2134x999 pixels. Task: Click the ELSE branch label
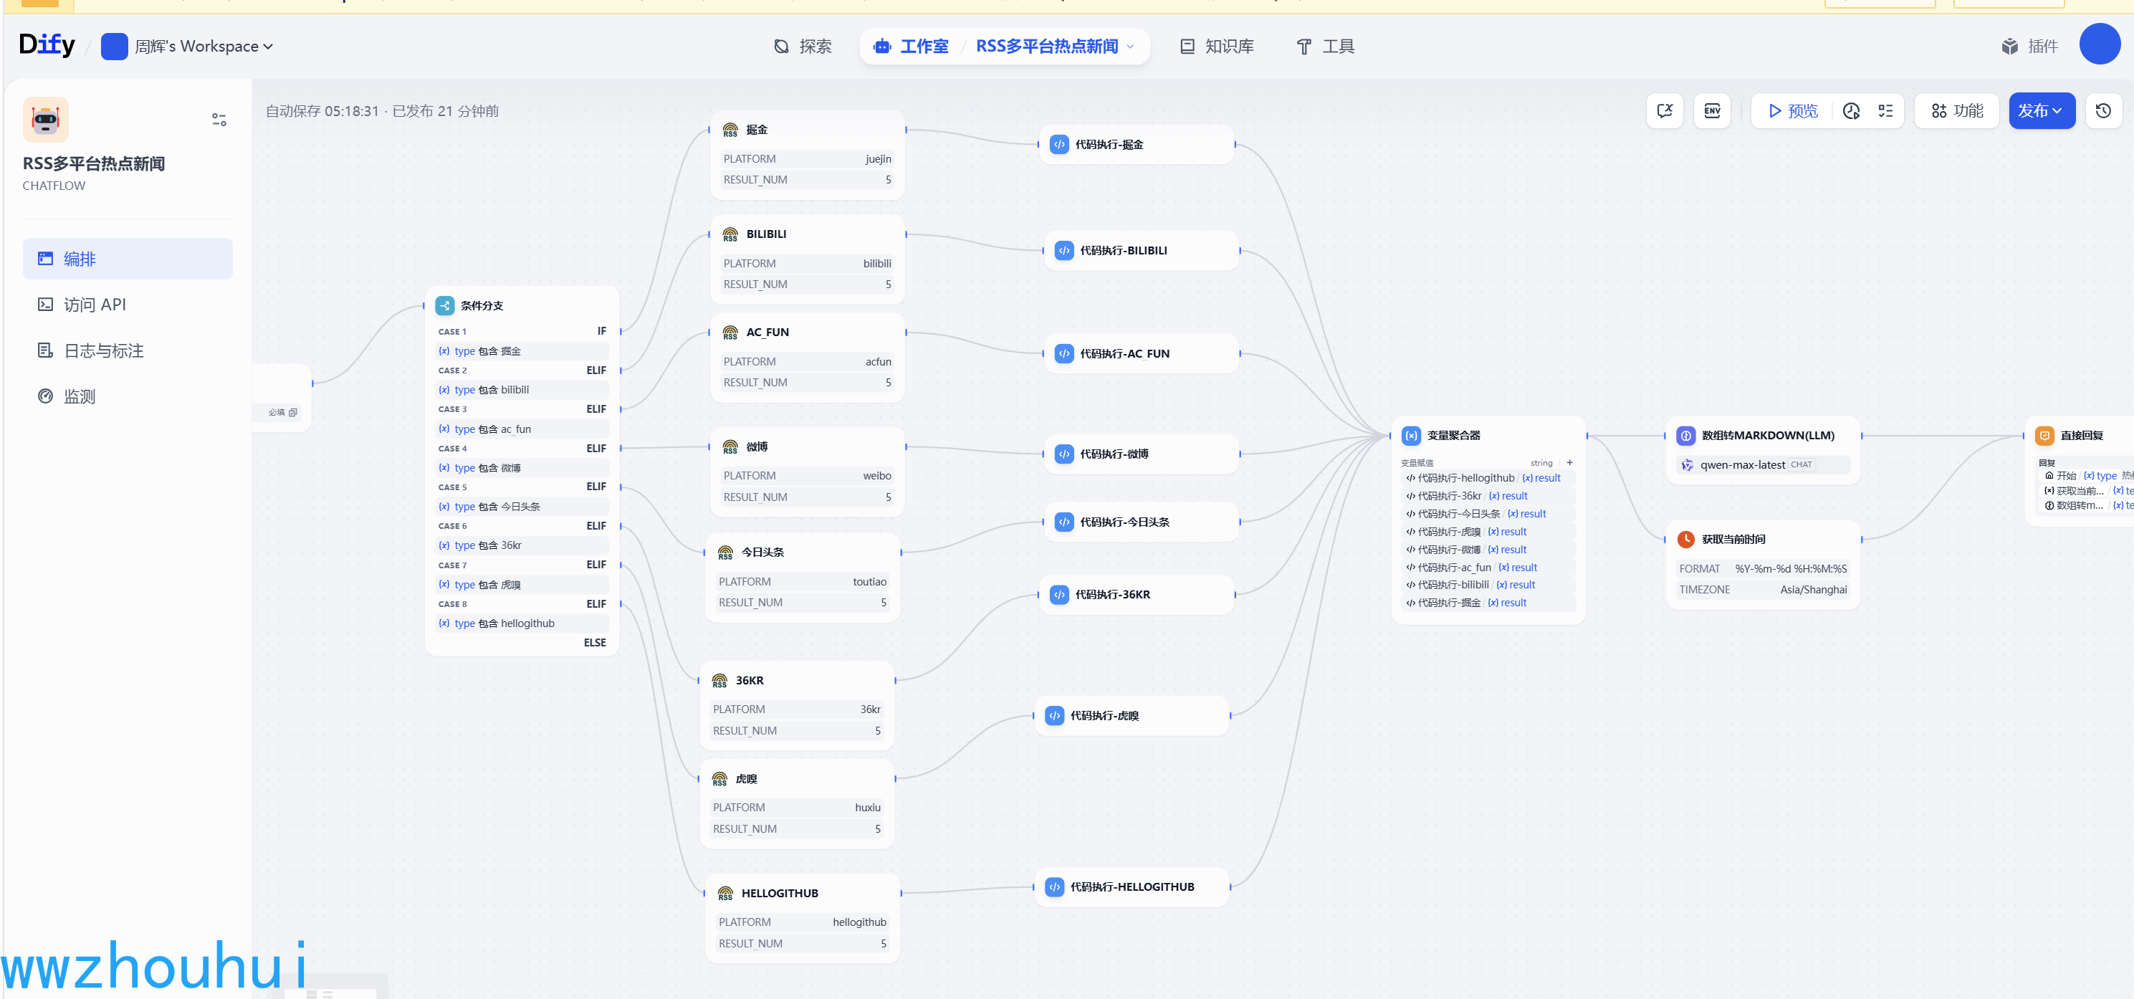pos(594,643)
